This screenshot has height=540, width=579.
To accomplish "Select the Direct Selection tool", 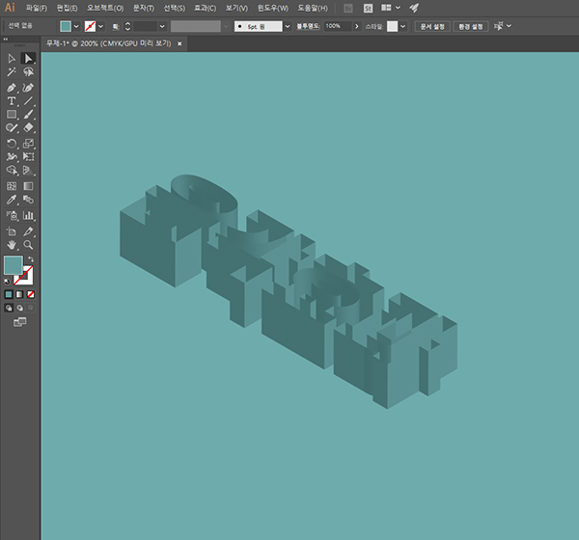I will [28, 58].
